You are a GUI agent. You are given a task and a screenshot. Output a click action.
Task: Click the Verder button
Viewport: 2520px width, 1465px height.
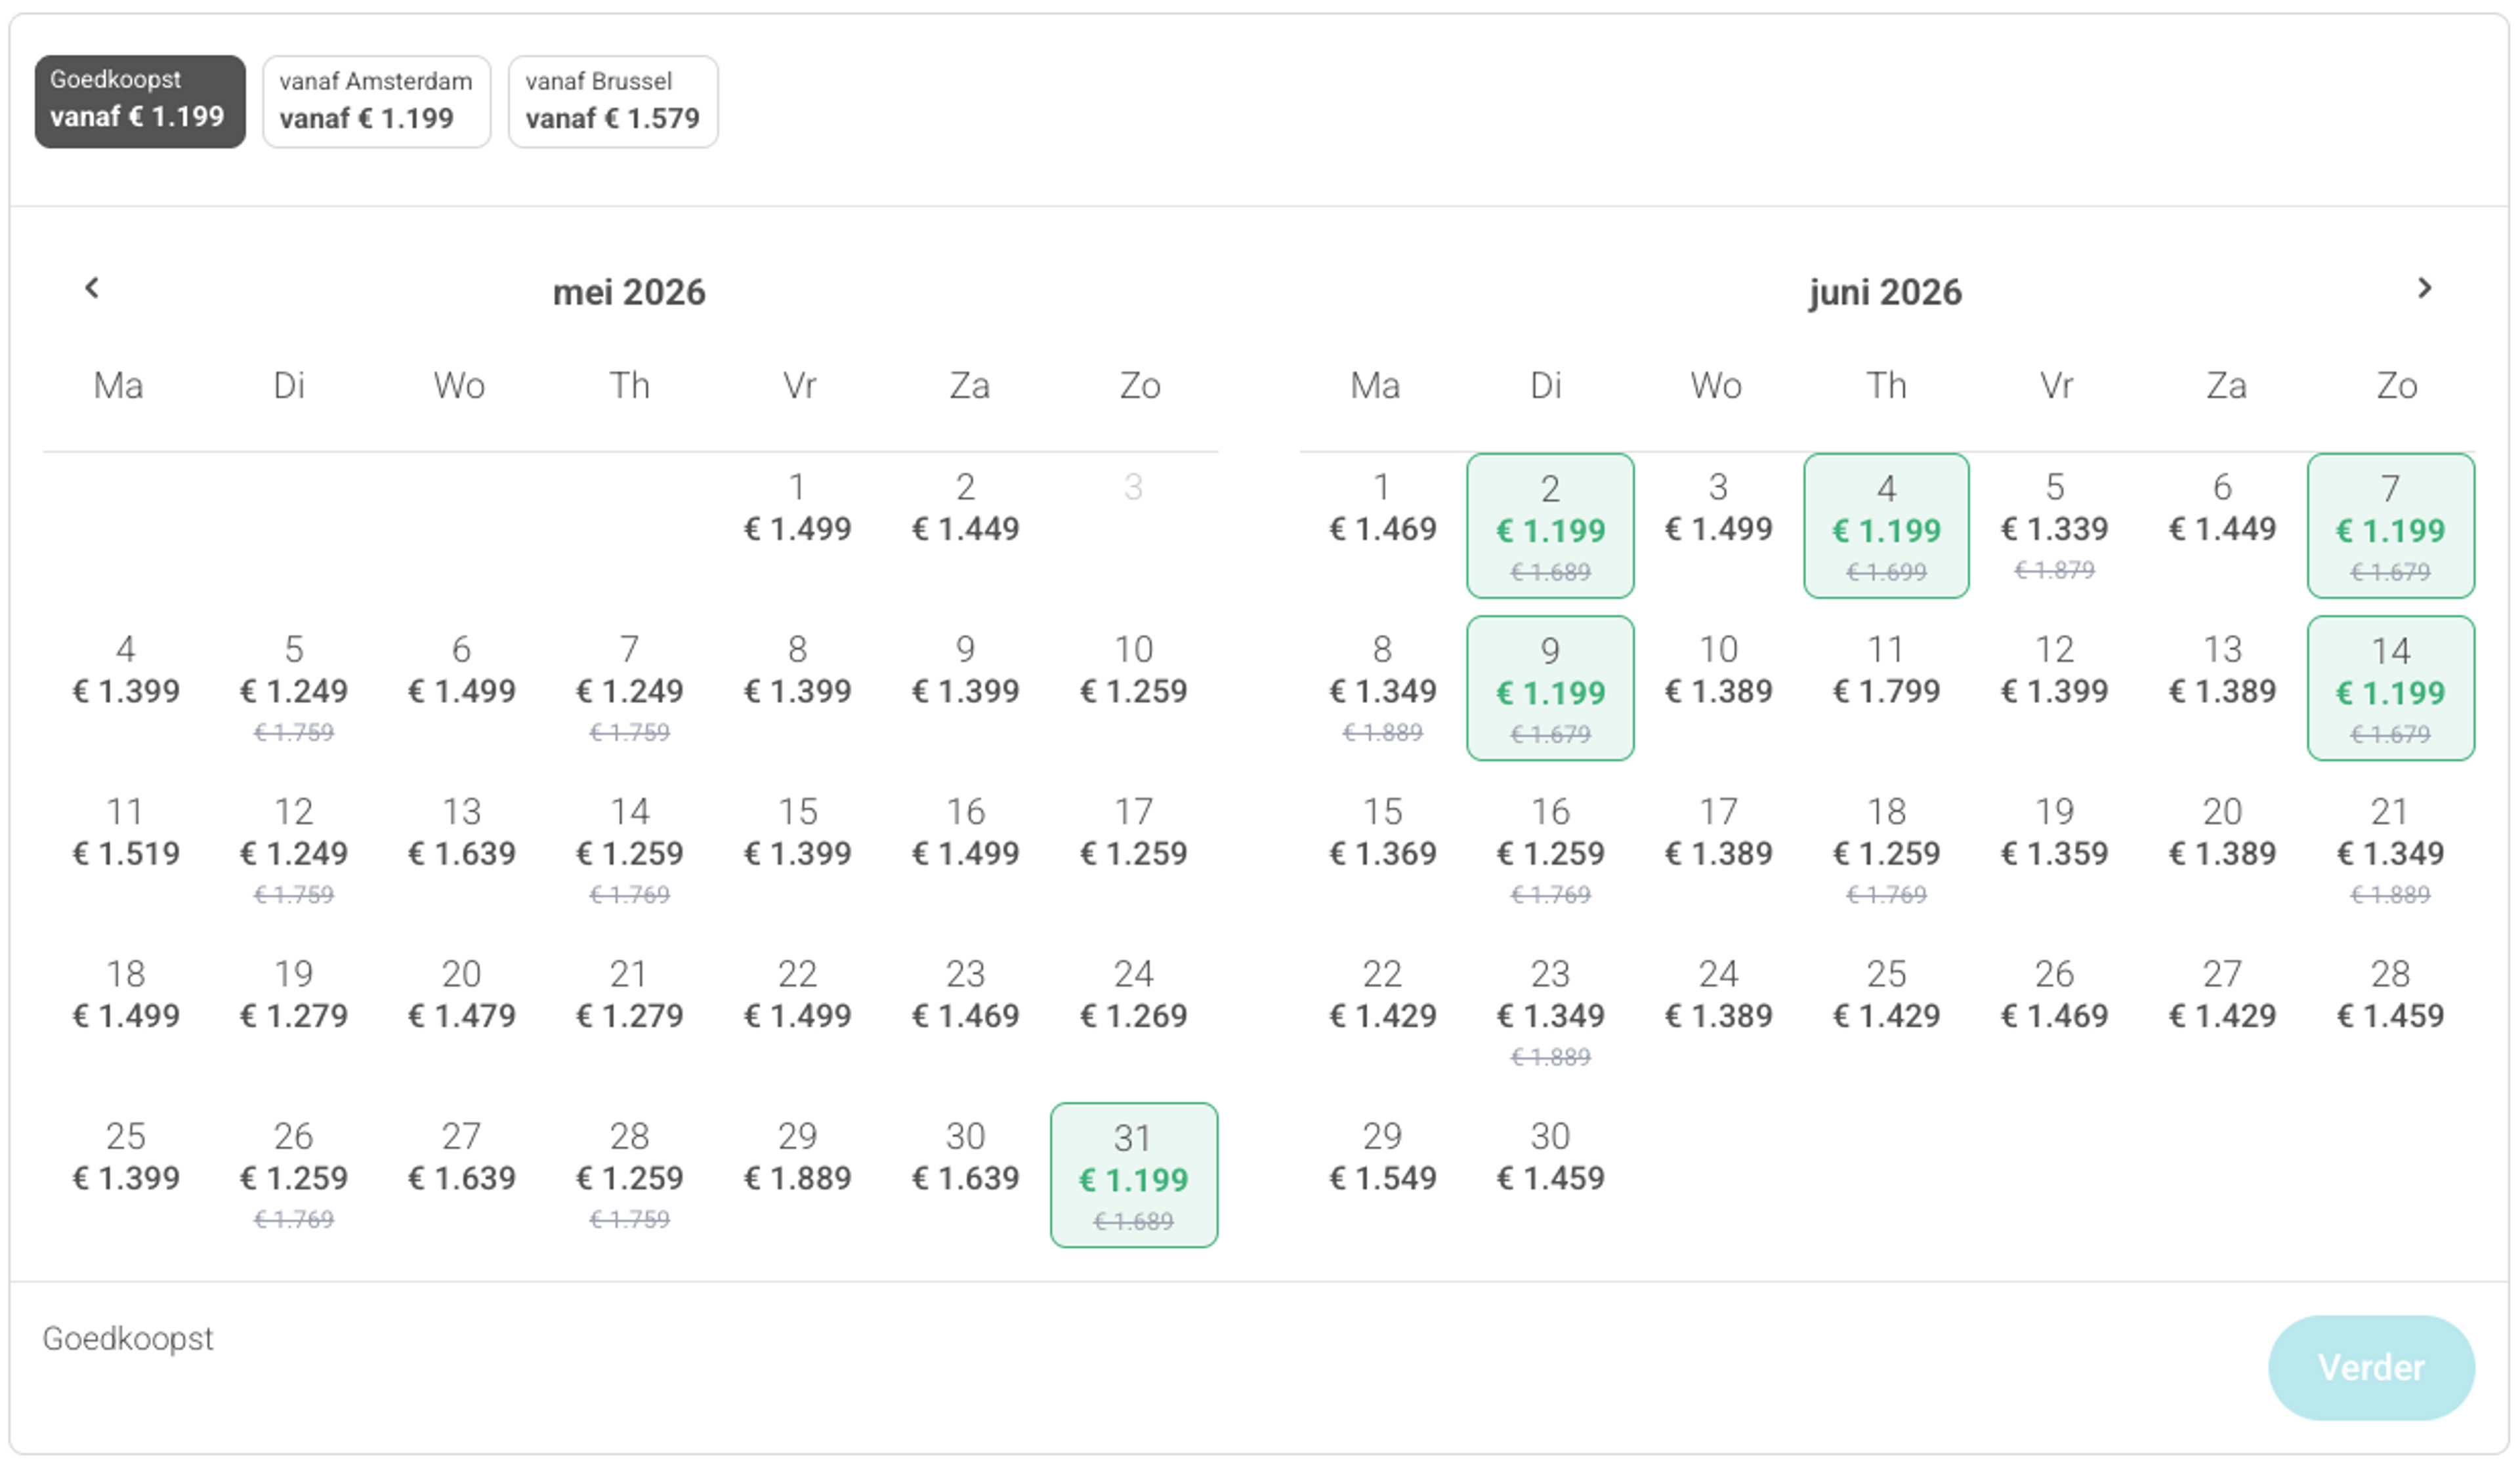coord(2370,1367)
